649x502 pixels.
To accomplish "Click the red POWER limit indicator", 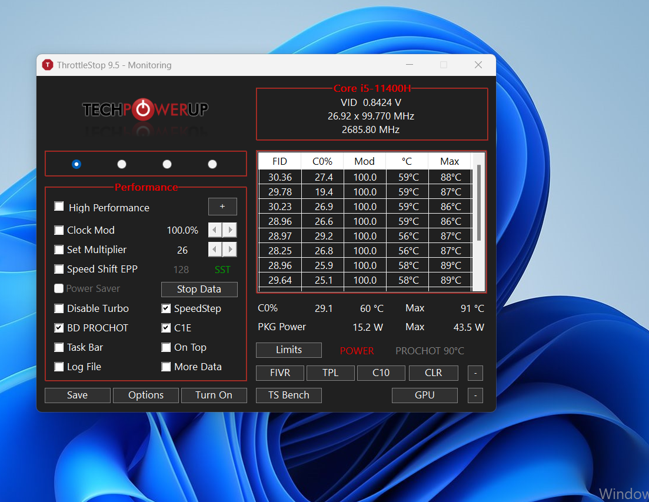I will click(357, 351).
